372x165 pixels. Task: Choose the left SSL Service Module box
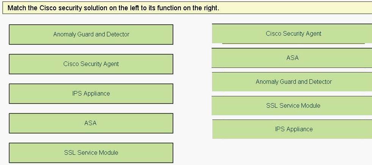[x=91, y=152]
